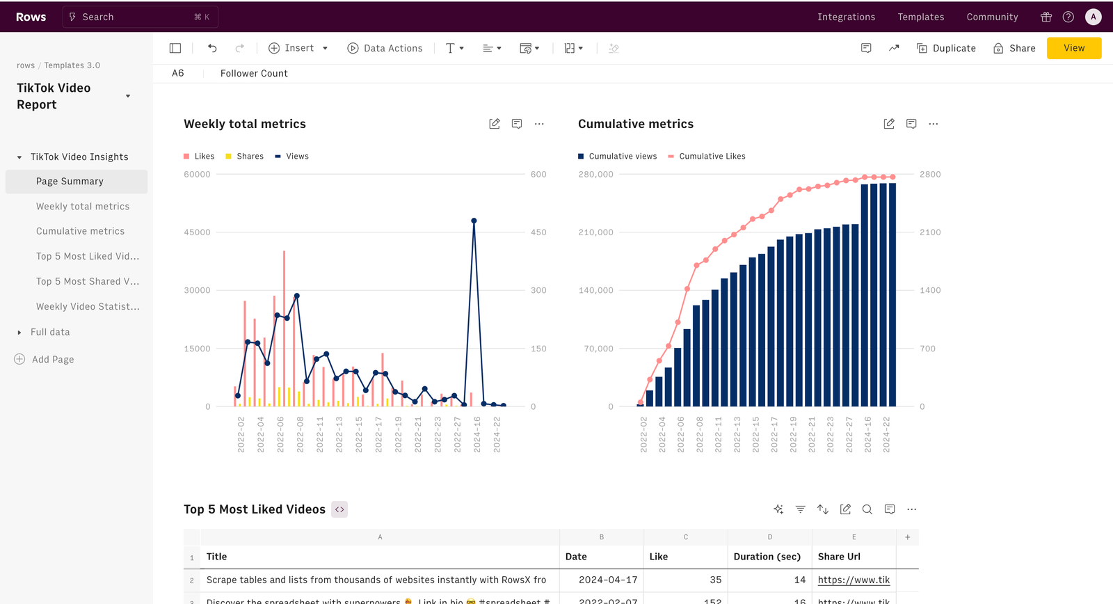
Task: Open Data Actions
Action: pos(385,48)
